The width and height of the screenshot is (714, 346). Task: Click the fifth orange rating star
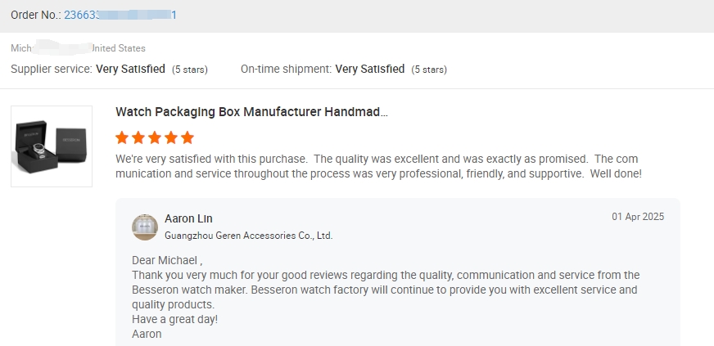coord(188,137)
